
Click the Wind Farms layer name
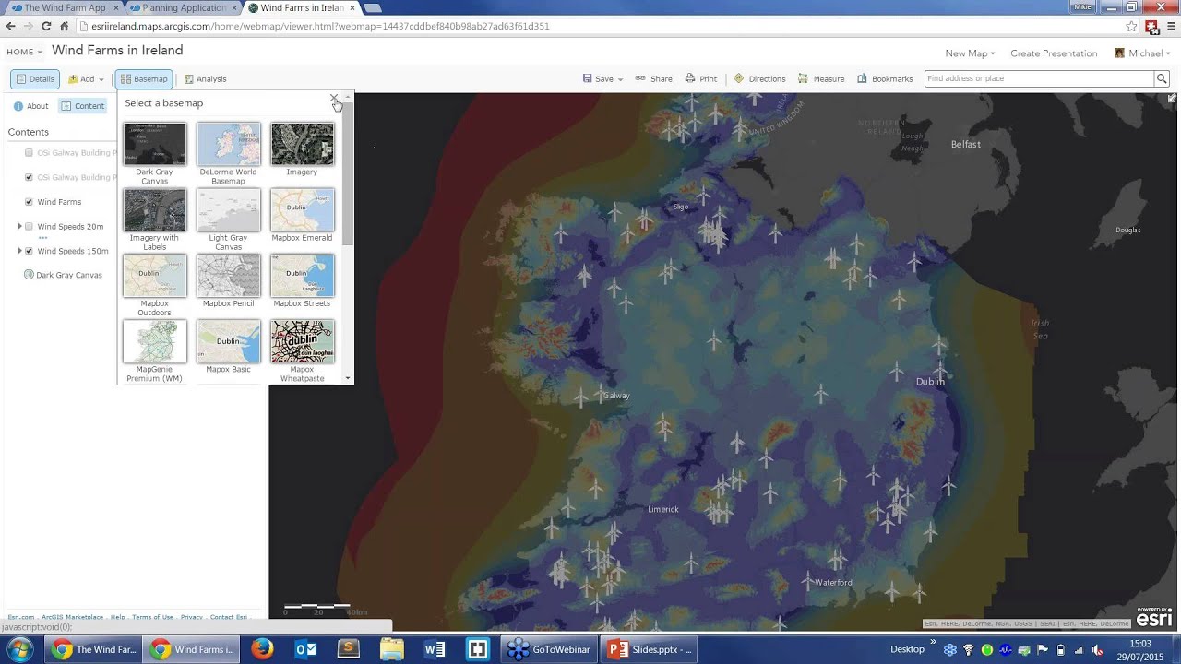click(x=59, y=202)
